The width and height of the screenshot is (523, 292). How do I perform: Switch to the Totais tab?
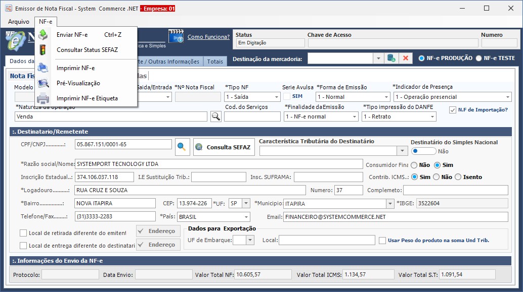tap(215, 62)
